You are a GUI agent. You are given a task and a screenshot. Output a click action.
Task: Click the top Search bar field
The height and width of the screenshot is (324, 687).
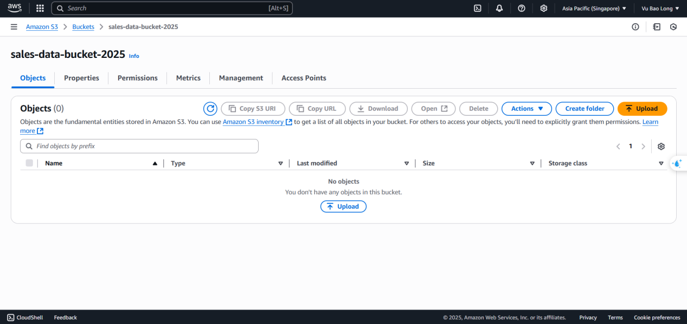[172, 8]
